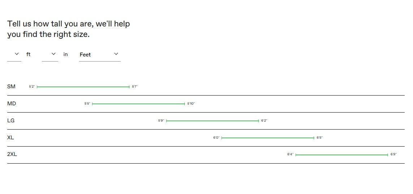Click the SM green height range bar
The image size is (413, 194).
click(x=83, y=87)
